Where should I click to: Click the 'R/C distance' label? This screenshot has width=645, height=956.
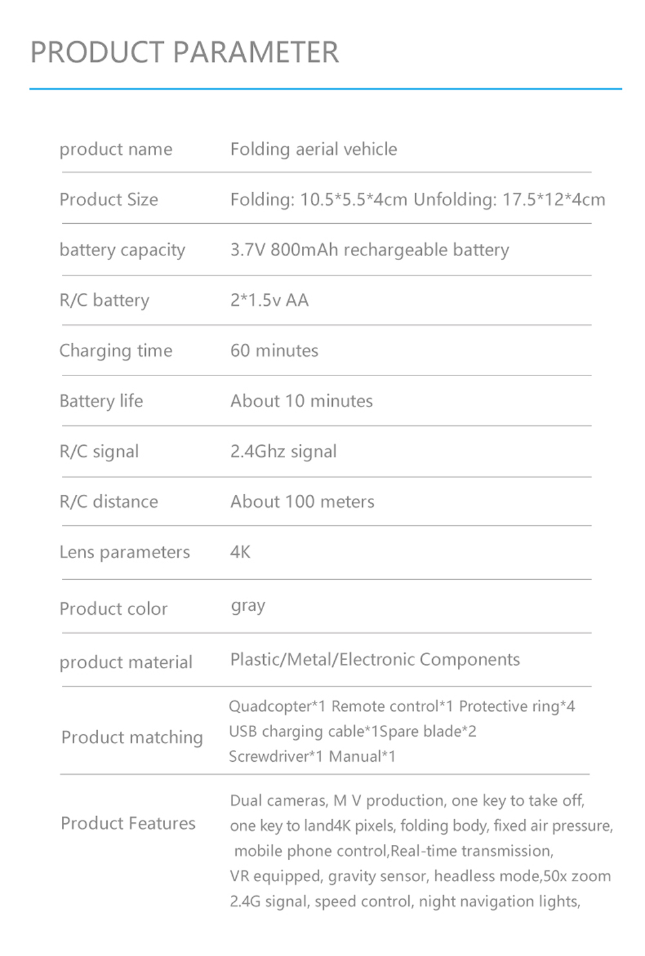pos(109,502)
